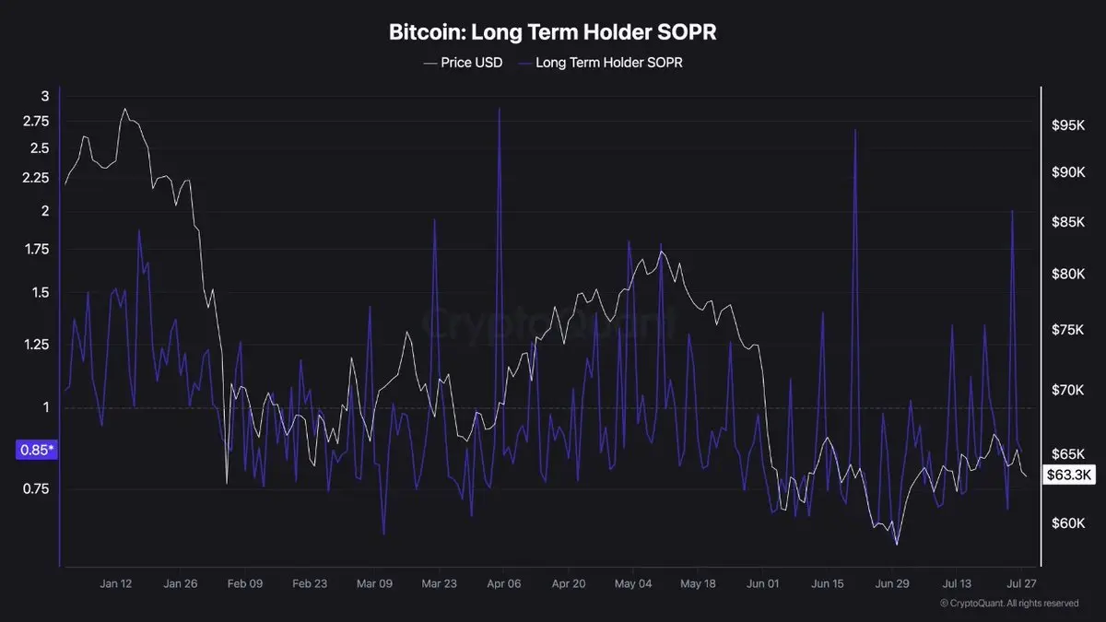Click the May 18 date axis label
Screen dimensions: 1106x622
(x=698, y=583)
